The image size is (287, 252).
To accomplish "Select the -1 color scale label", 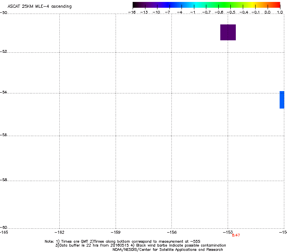I will pyautogui.click(x=192, y=12).
